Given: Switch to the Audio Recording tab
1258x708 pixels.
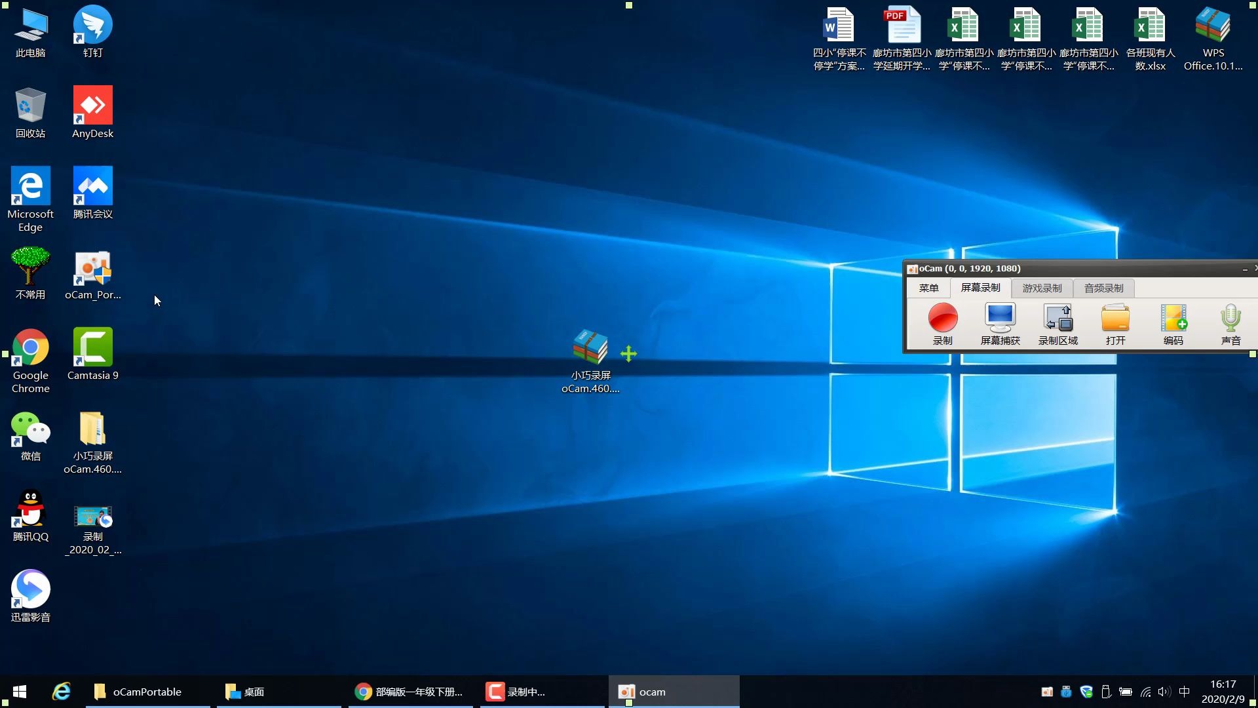Looking at the screenshot, I should tap(1103, 288).
